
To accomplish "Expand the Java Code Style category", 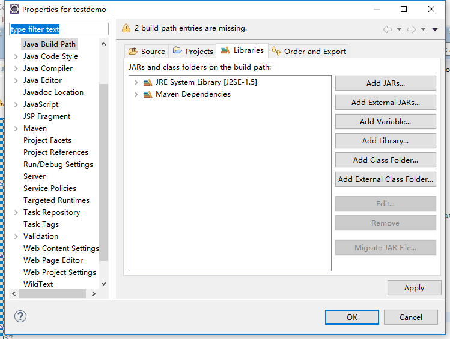I will (x=16, y=56).
